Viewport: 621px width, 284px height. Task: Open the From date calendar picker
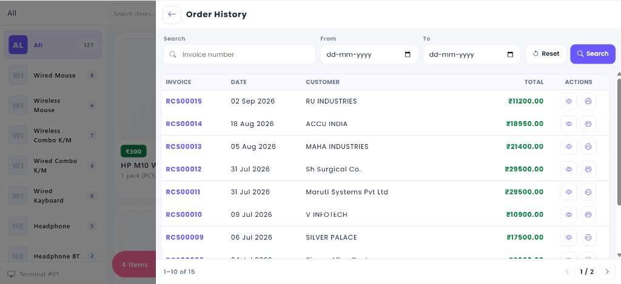(408, 54)
